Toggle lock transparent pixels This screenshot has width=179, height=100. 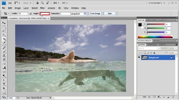[145, 53]
